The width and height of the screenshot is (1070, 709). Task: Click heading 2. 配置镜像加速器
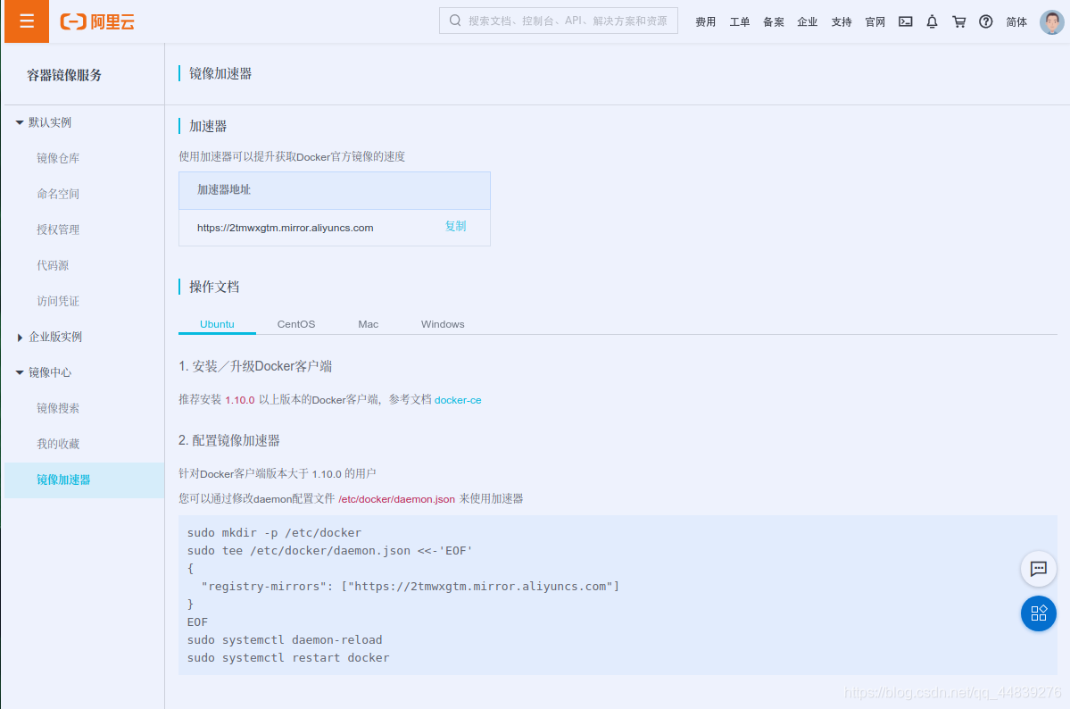click(229, 440)
